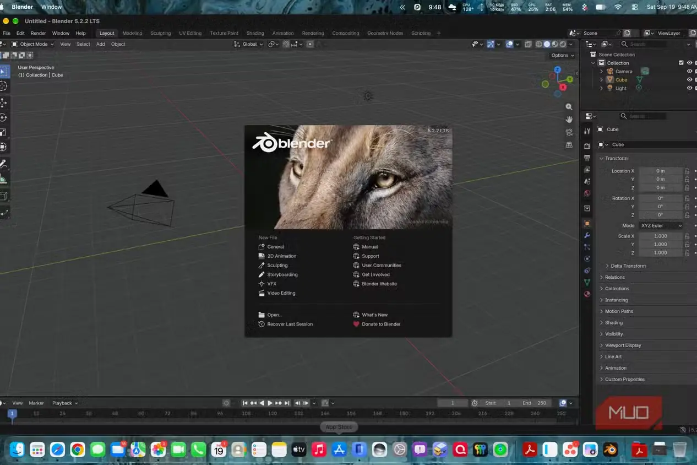This screenshot has width=697, height=465.
Task: Toggle the Rotation X lock icon
Action: pyautogui.click(x=687, y=198)
